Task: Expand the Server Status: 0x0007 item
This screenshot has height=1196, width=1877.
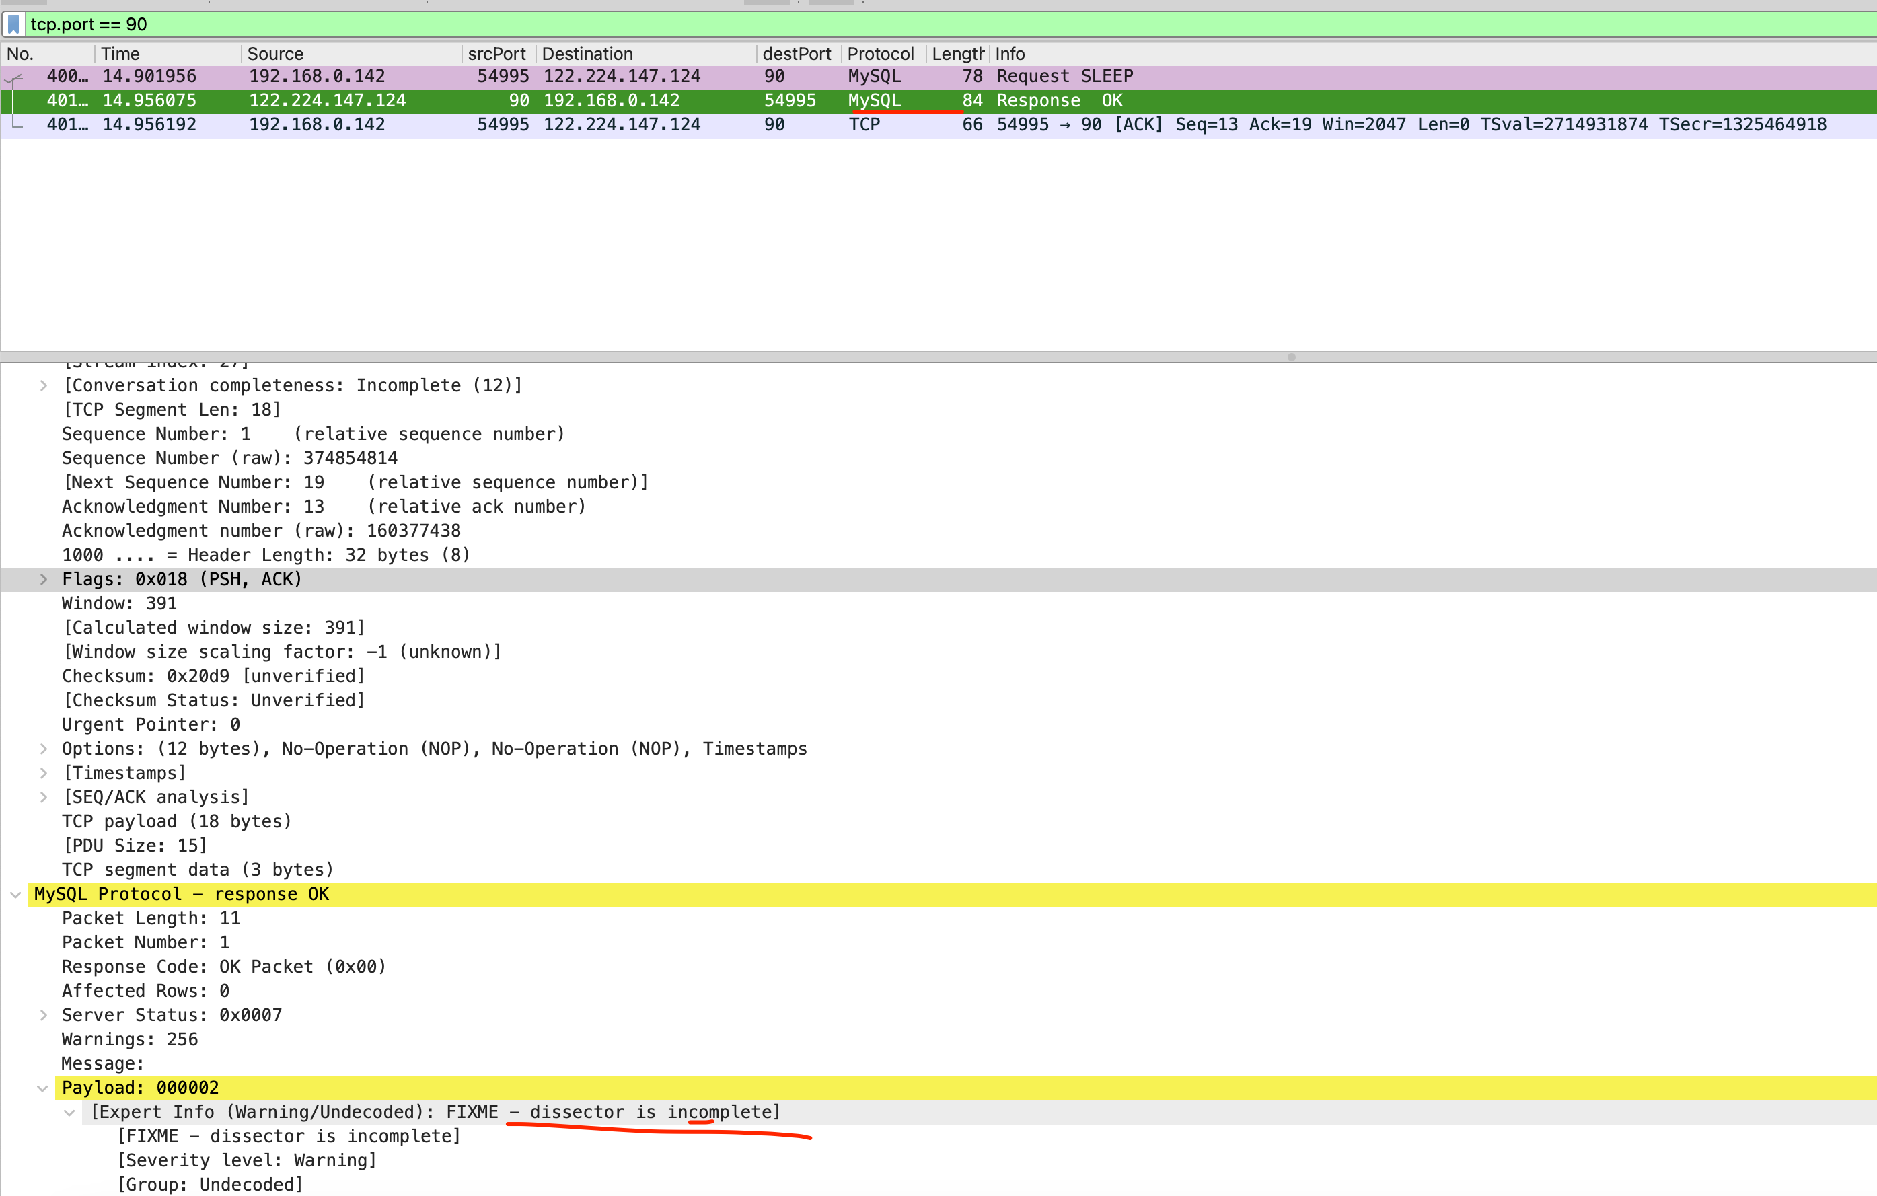Action: 44,1016
